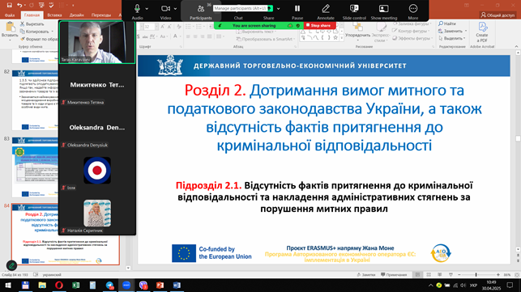Switch to Slide Sorter view icon
This screenshot has height=292, width=521.
click(429, 274)
